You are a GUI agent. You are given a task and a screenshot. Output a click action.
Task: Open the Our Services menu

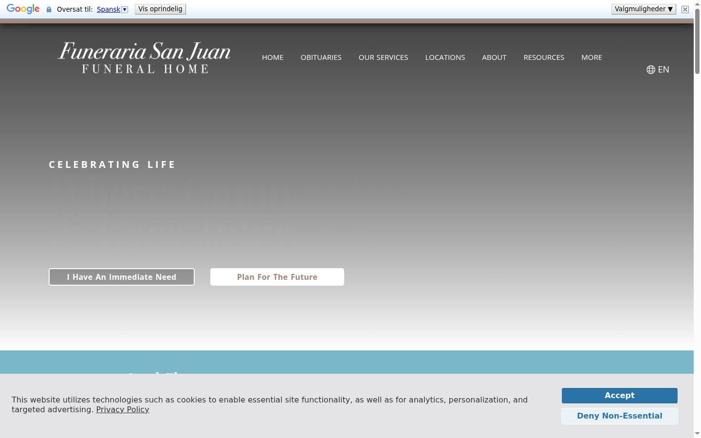pyautogui.click(x=383, y=57)
